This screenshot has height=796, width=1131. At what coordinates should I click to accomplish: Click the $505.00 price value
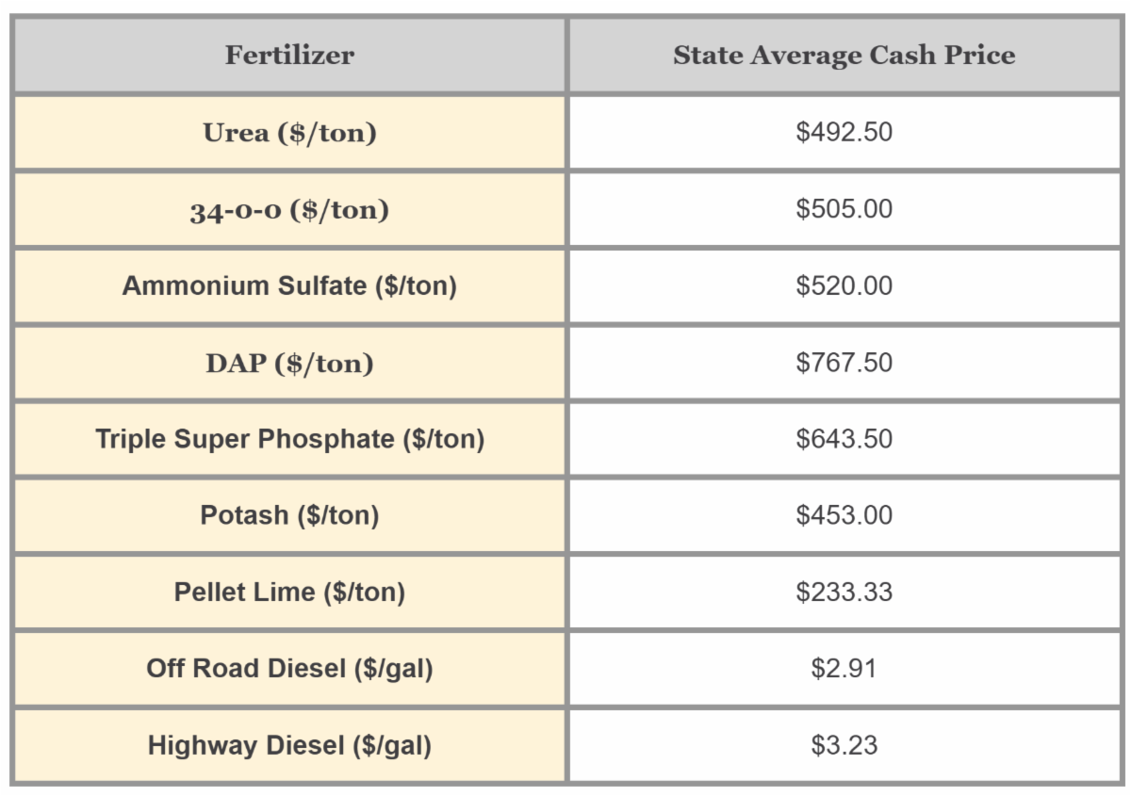844,209
